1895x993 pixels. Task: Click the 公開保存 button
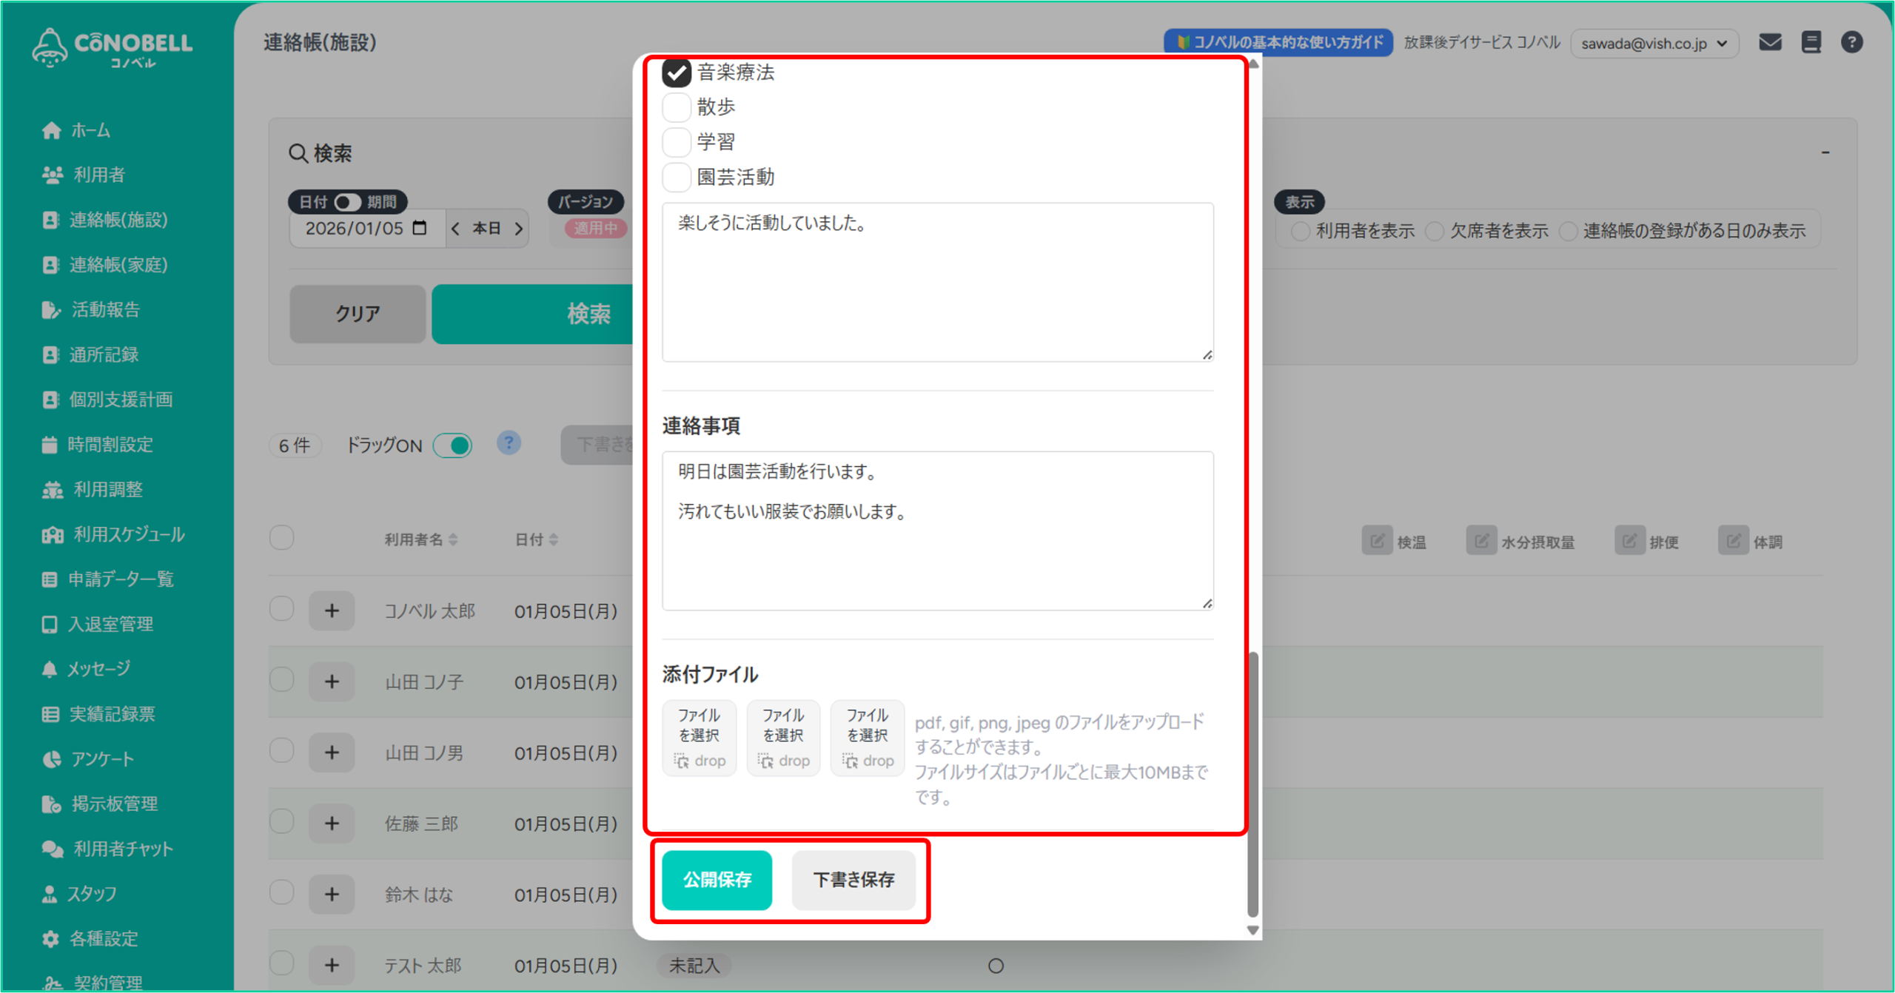click(x=717, y=879)
